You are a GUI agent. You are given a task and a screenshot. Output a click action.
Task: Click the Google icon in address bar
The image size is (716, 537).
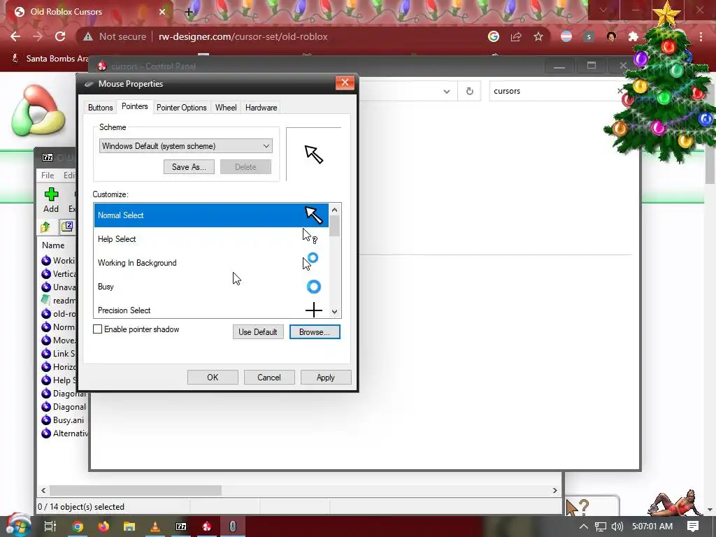click(494, 36)
